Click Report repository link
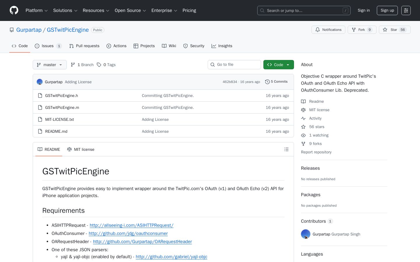420x262 pixels. coord(316,152)
